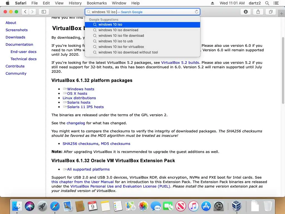Click the page vertical scrollbar

tap(283, 70)
